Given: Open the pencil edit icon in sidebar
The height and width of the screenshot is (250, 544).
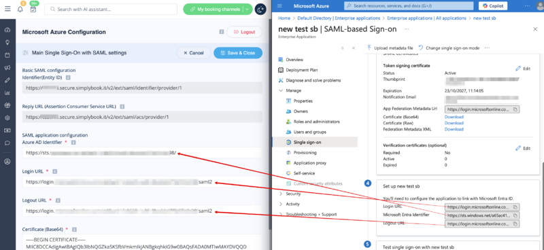Looking at the screenshot, I should pyautogui.click(x=7, y=80).
